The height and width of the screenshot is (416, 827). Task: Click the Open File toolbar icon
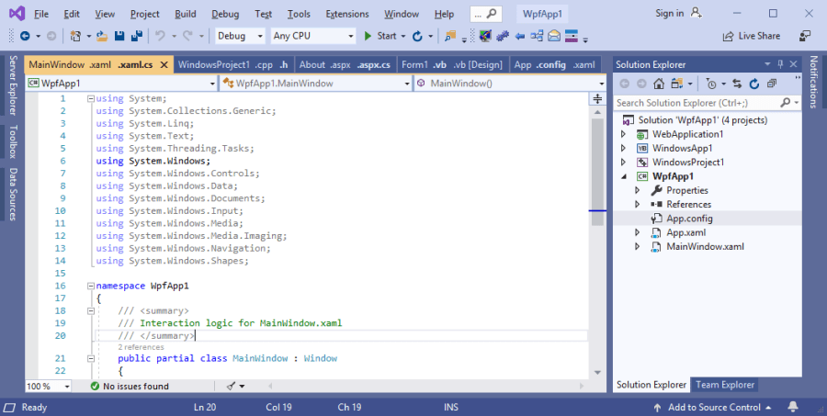click(103, 36)
